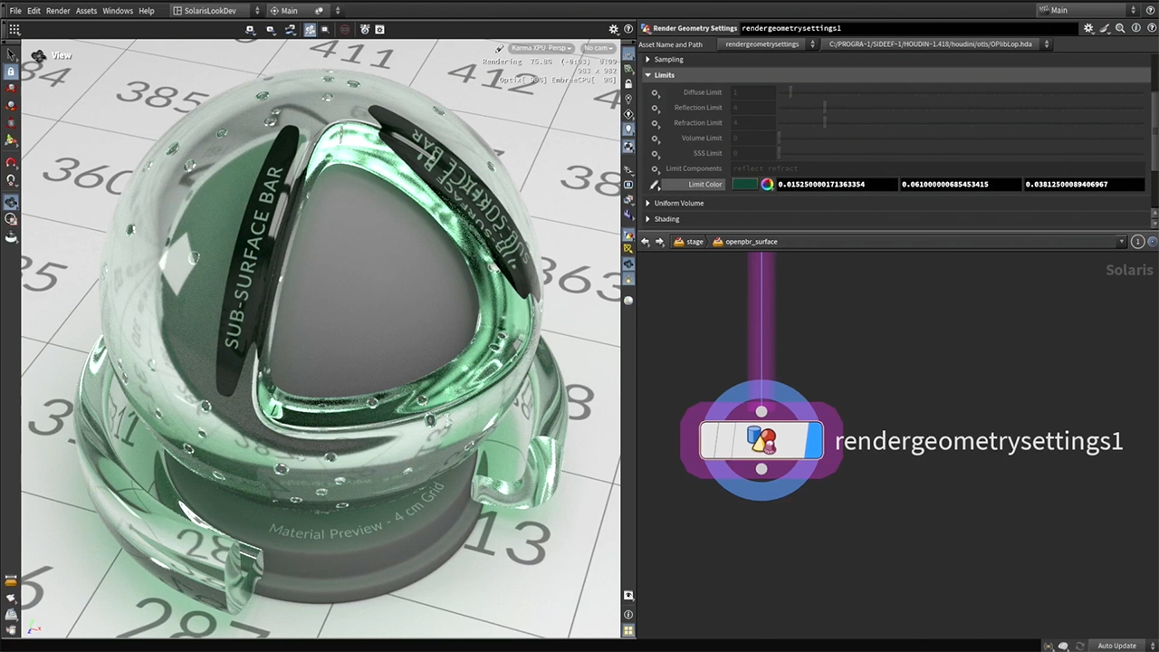Click the parameter search magnifier icon
Image resolution: width=1159 pixels, height=652 pixels.
[x=1120, y=28]
